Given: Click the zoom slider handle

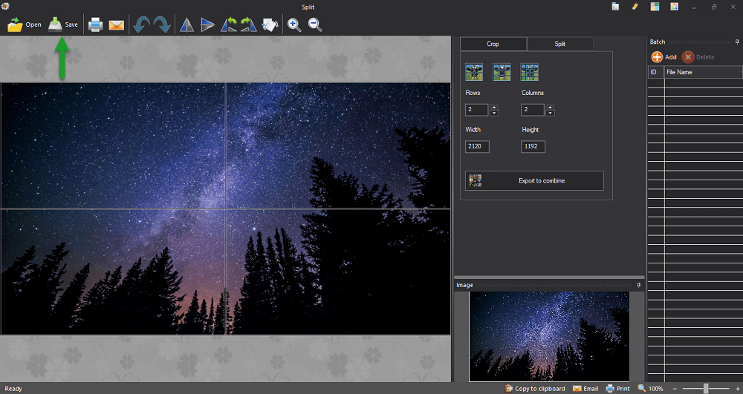Looking at the screenshot, I should coord(706,389).
